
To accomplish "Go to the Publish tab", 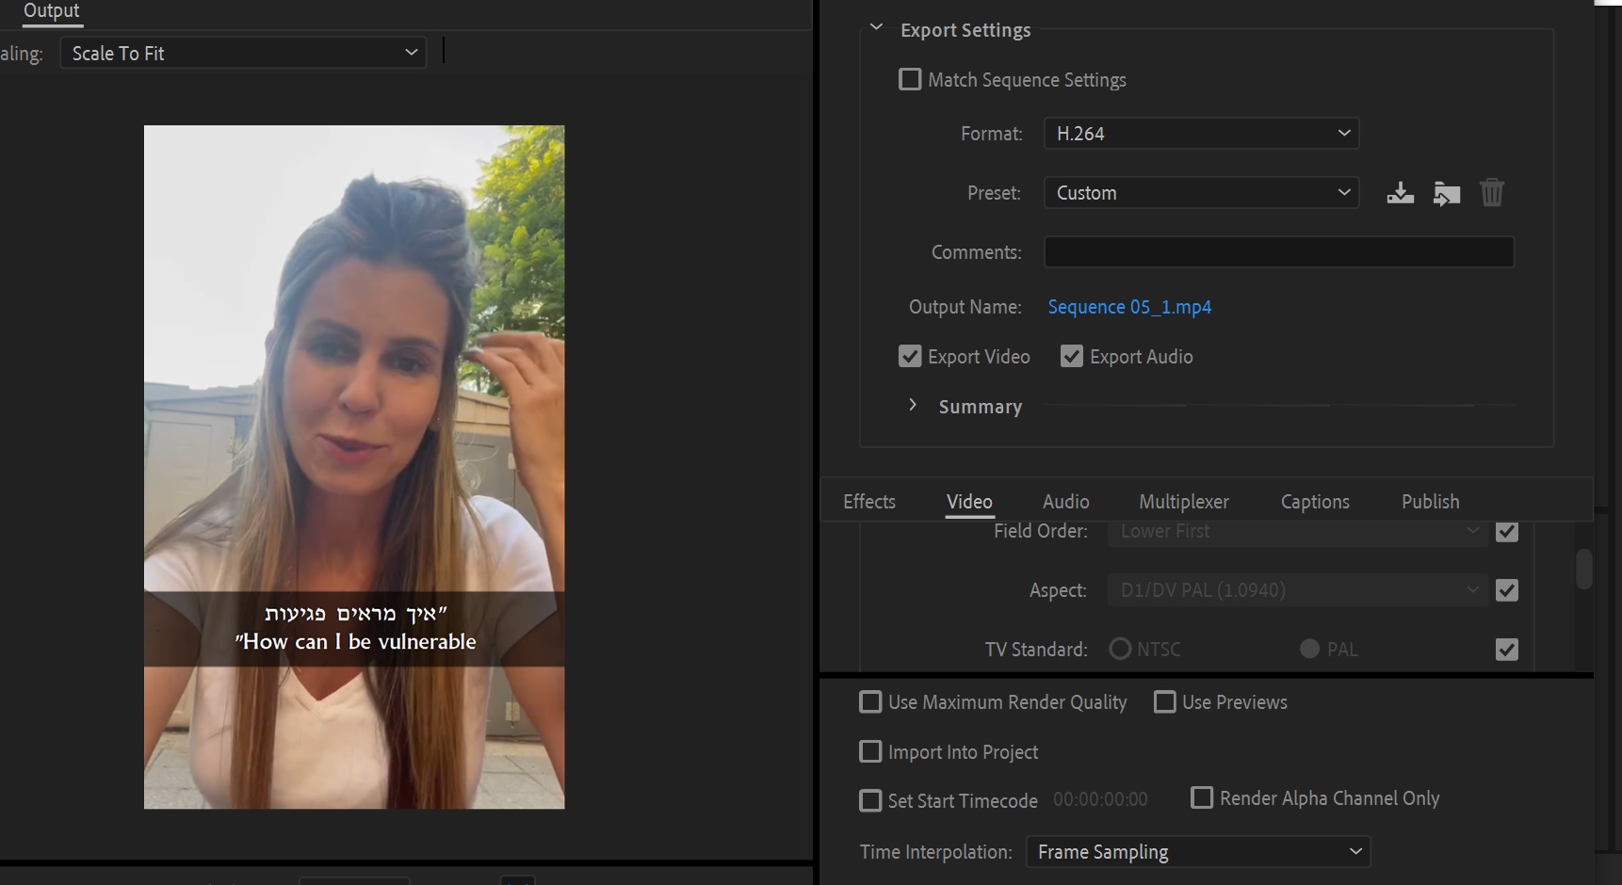I will tap(1430, 502).
